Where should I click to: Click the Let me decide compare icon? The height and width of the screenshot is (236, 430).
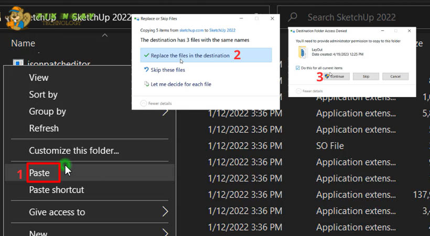146,84
